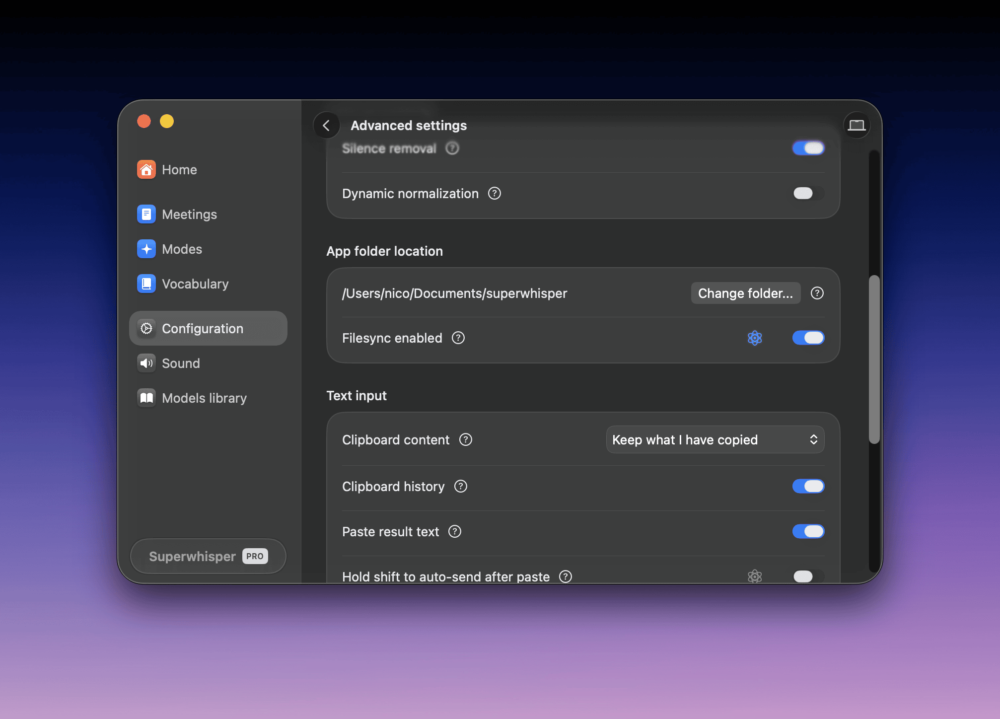This screenshot has height=719, width=1000.
Task: Open help for Dynamic normalization
Action: [x=494, y=193]
